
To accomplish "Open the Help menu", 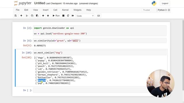I will (x=89, y=10).
